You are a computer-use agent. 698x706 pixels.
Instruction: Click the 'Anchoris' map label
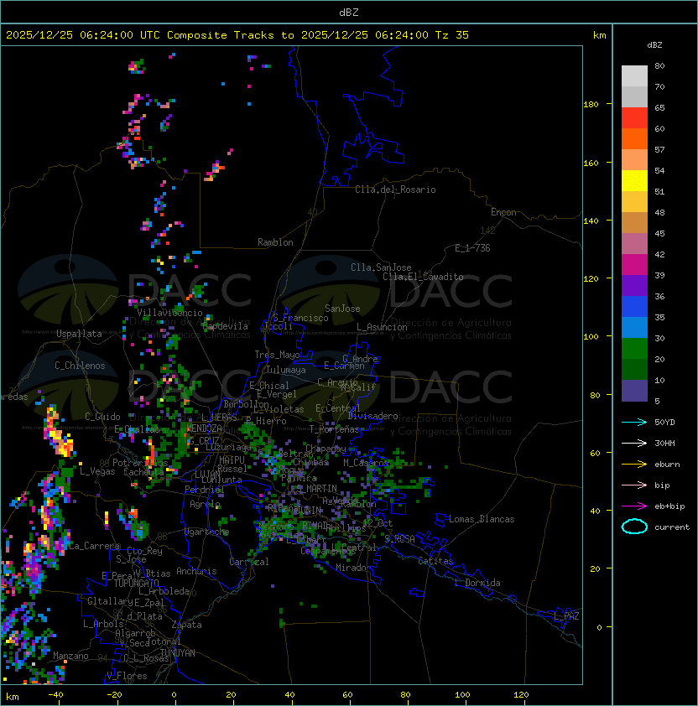point(196,571)
